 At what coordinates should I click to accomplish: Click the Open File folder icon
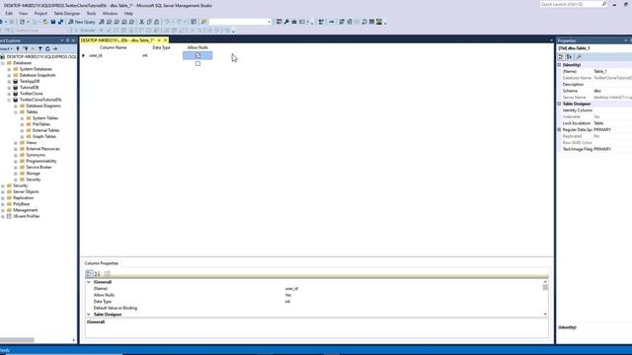[x=45, y=22]
